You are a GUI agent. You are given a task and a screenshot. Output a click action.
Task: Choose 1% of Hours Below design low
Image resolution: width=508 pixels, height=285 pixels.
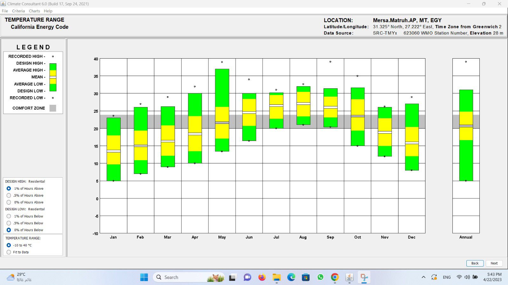(9, 216)
